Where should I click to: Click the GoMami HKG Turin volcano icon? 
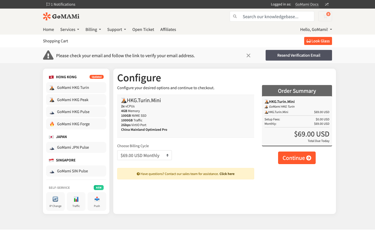[52, 88]
